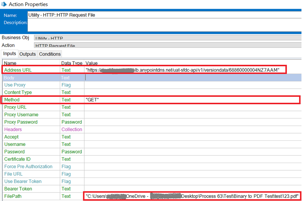This screenshot has width=302, height=201.
Task: Click the Proxy Username row name
Action: click(21, 115)
